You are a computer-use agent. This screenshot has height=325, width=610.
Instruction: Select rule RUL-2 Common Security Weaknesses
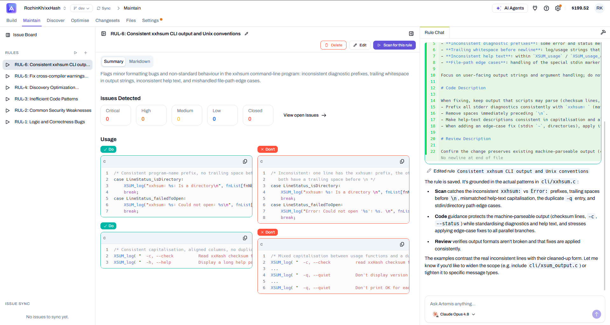point(48,110)
